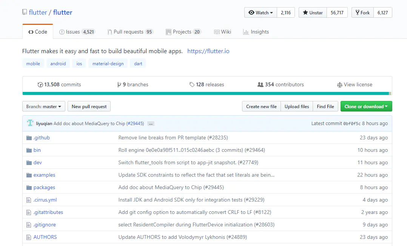This screenshot has height=246, width=407.
Task: Click the New pull request button
Action: (x=89, y=107)
